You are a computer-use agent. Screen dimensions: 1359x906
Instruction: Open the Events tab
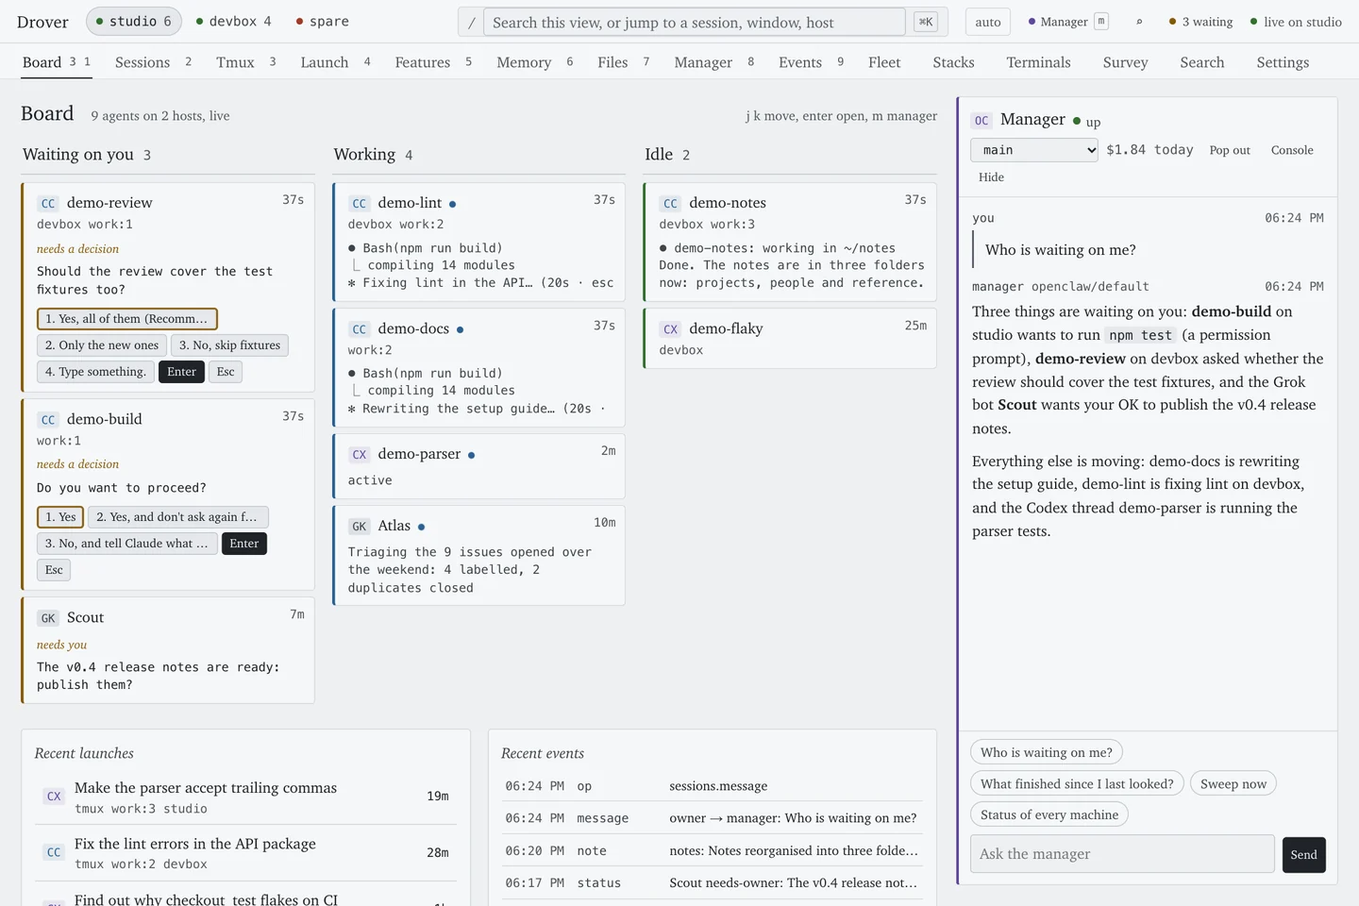coord(811,62)
